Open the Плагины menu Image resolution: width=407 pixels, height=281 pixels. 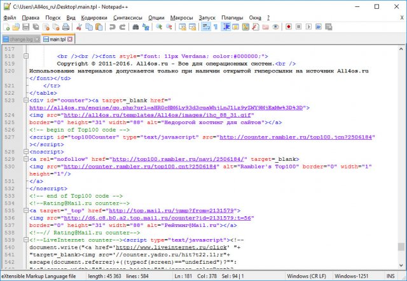click(232, 18)
